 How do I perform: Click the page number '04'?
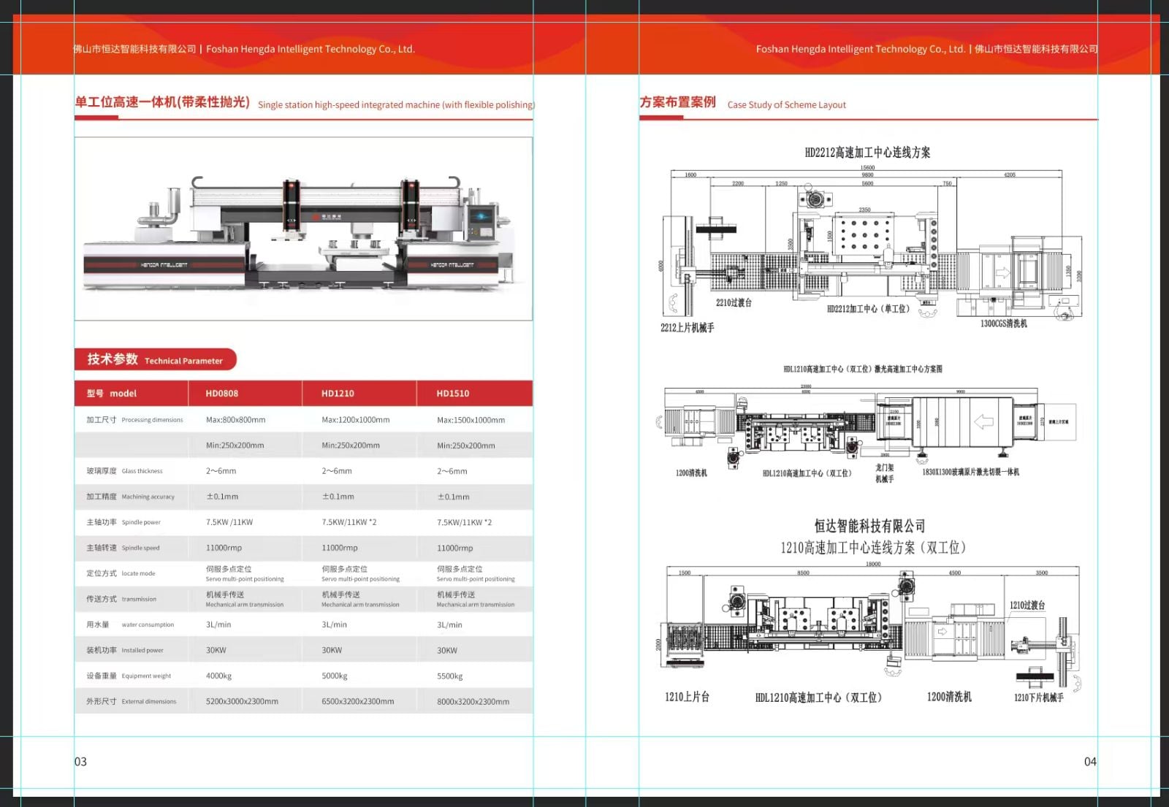click(x=1090, y=762)
